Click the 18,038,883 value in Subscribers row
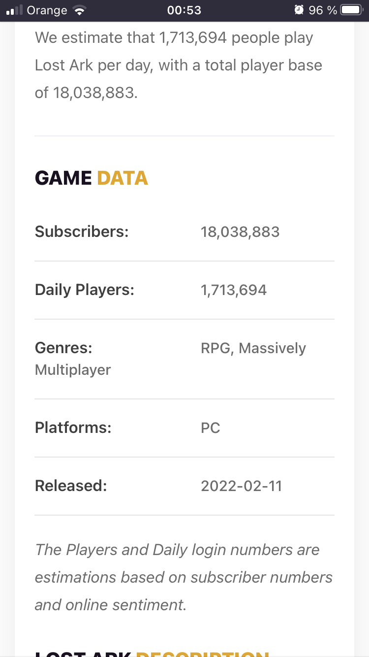The image size is (369, 657). click(240, 232)
